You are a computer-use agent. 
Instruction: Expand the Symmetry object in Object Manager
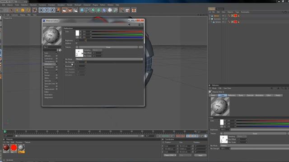[210, 19]
